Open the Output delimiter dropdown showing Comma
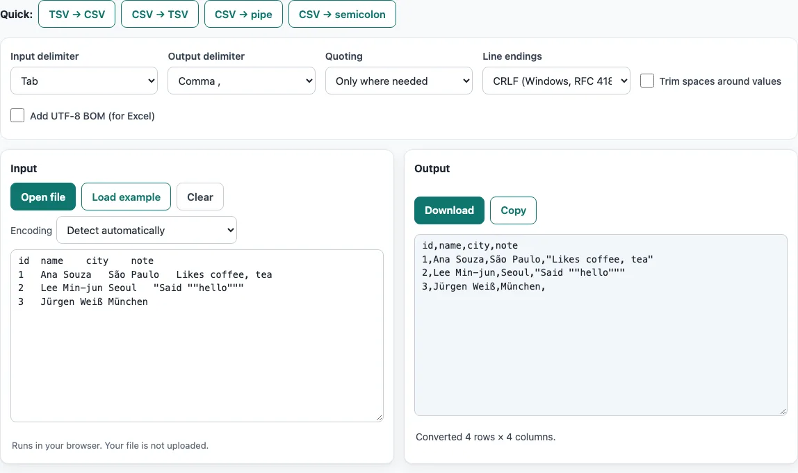Screen dimensions: 798x473 (x=241, y=81)
